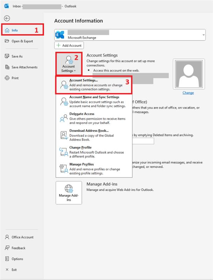Click the Options icon in the sidebar
This screenshot has height=280, width=213.
(7, 259)
